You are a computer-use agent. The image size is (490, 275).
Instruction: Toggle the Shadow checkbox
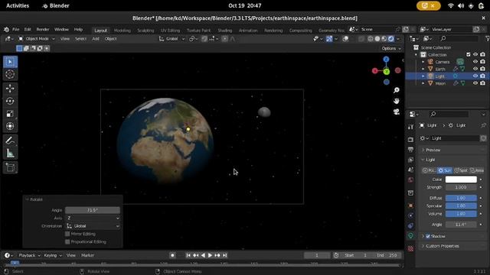click(x=428, y=236)
